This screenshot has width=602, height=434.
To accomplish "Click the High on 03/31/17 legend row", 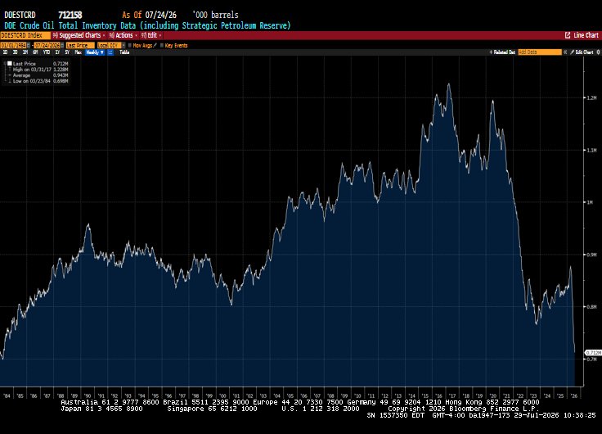I will coord(38,70).
